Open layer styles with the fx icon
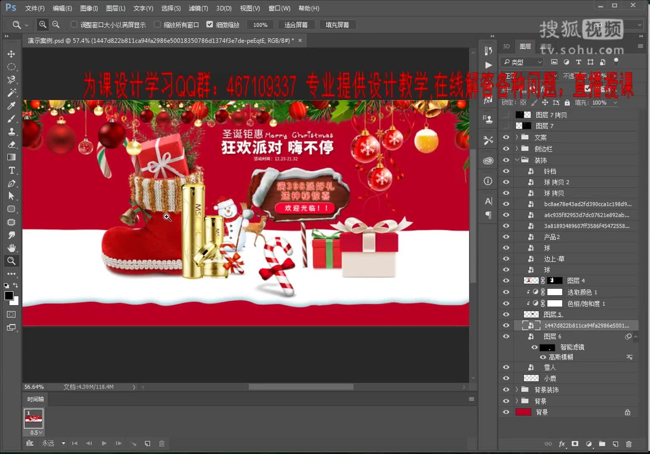The width and height of the screenshot is (650, 454). (562, 443)
